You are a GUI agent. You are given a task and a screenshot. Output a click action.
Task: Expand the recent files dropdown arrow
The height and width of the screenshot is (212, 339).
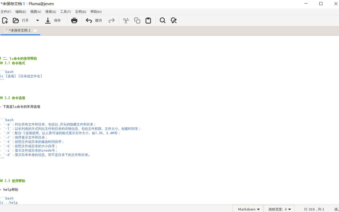click(38, 20)
